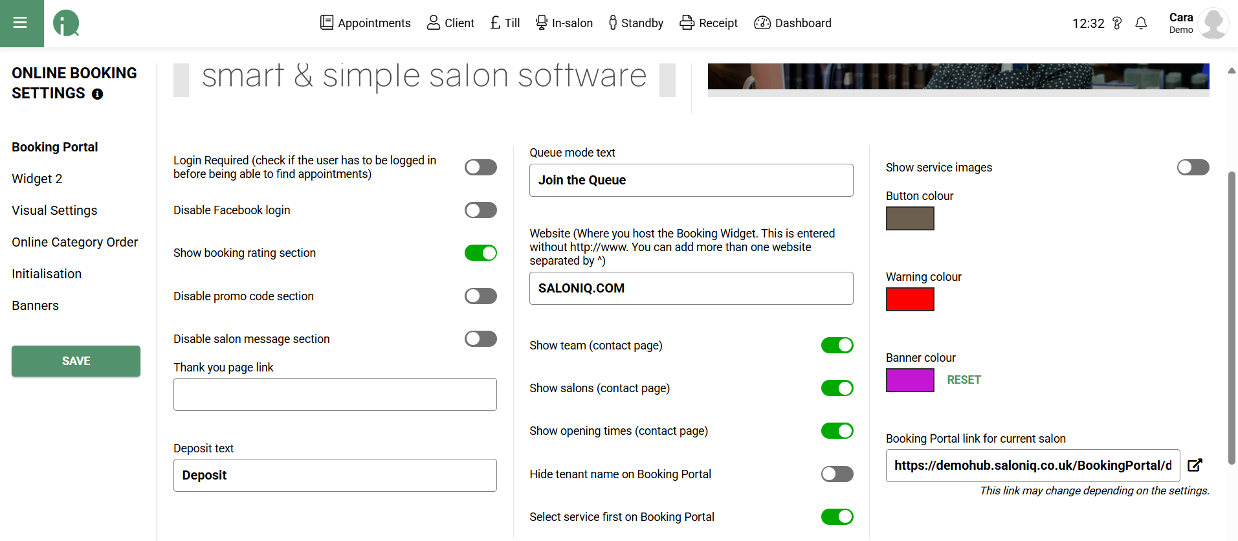Open the Appointments menu item
Screen dimensions: 1238x541
click(366, 23)
